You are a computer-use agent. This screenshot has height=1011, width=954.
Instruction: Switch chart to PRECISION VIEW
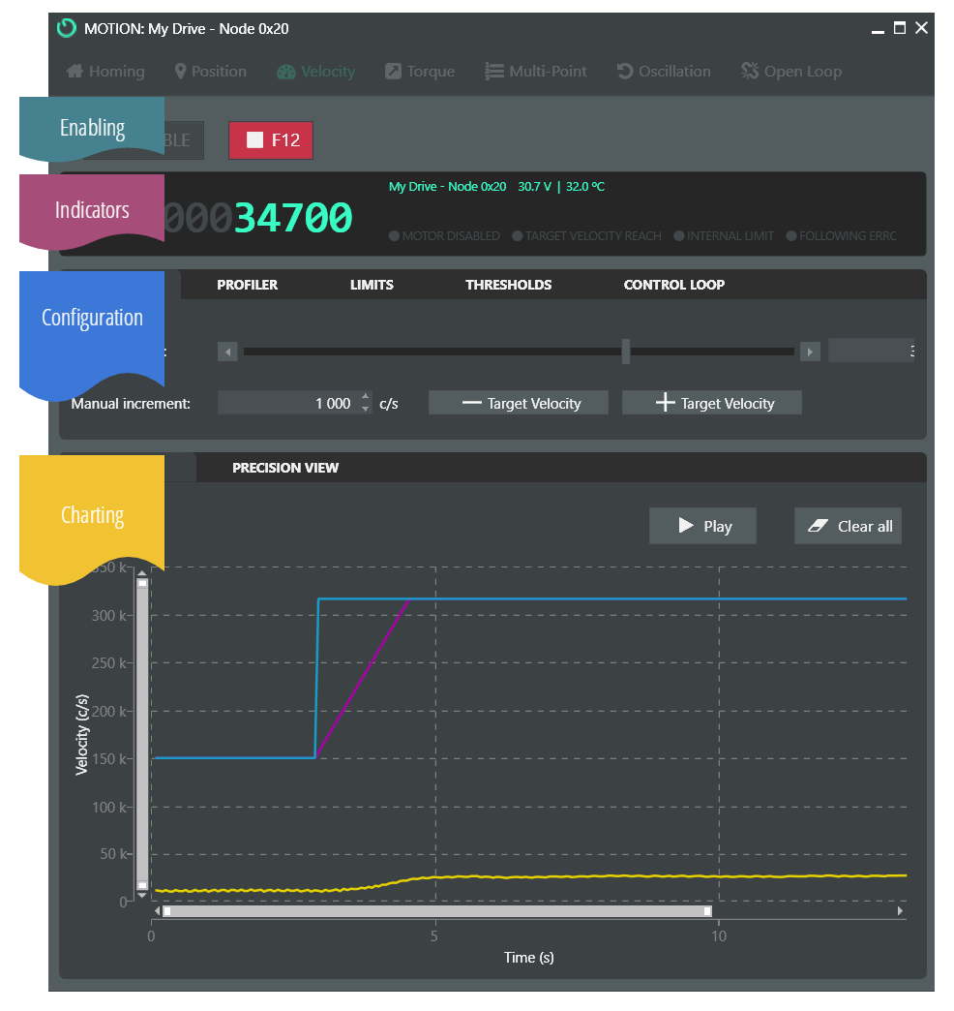[285, 468]
